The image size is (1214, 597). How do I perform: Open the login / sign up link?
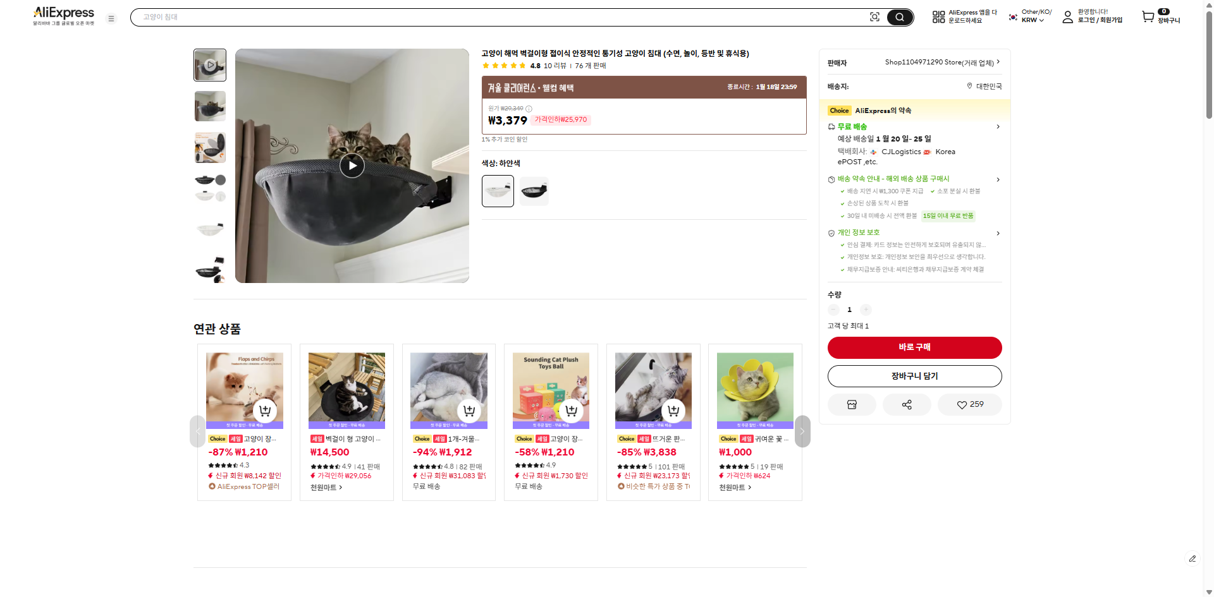[1100, 20]
